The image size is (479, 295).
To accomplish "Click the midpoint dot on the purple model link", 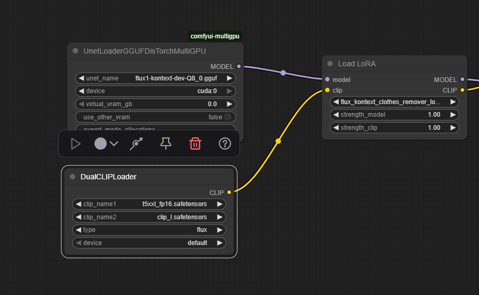I will pos(283,73).
